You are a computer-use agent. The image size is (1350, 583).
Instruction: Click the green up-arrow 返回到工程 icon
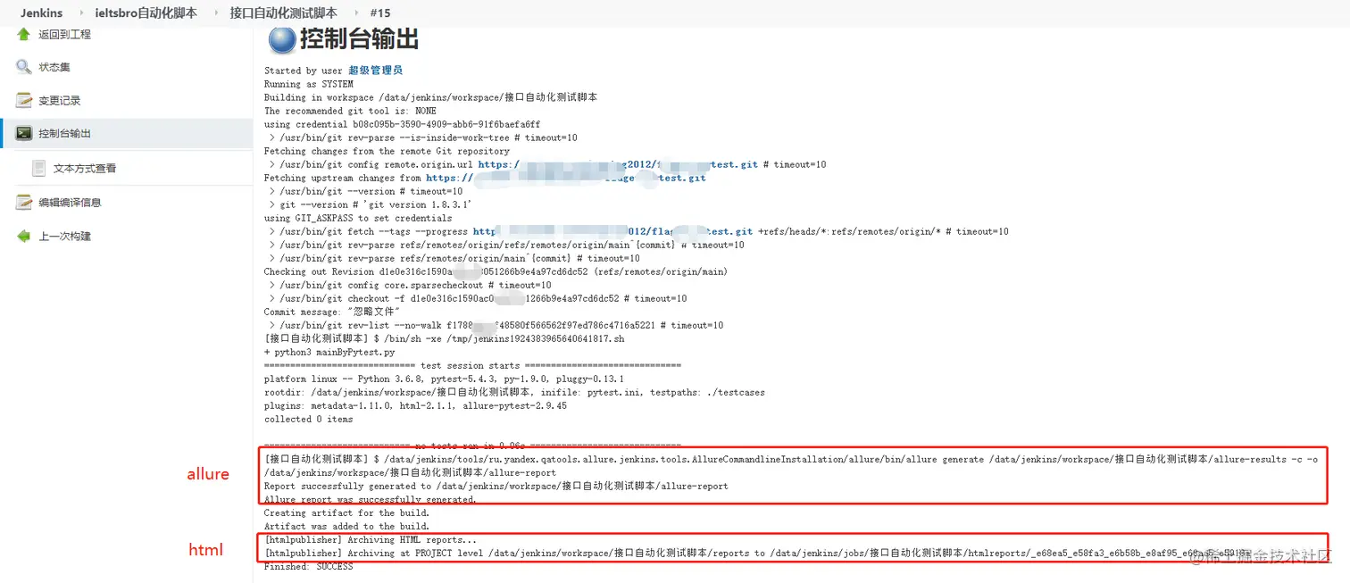[x=24, y=34]
